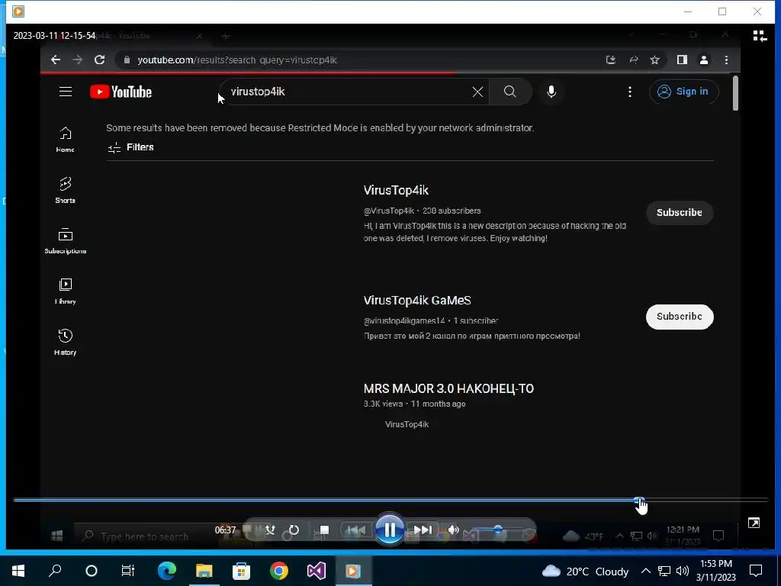Click the Chrome address bar with the youtube.com URL

click(358, 60)
